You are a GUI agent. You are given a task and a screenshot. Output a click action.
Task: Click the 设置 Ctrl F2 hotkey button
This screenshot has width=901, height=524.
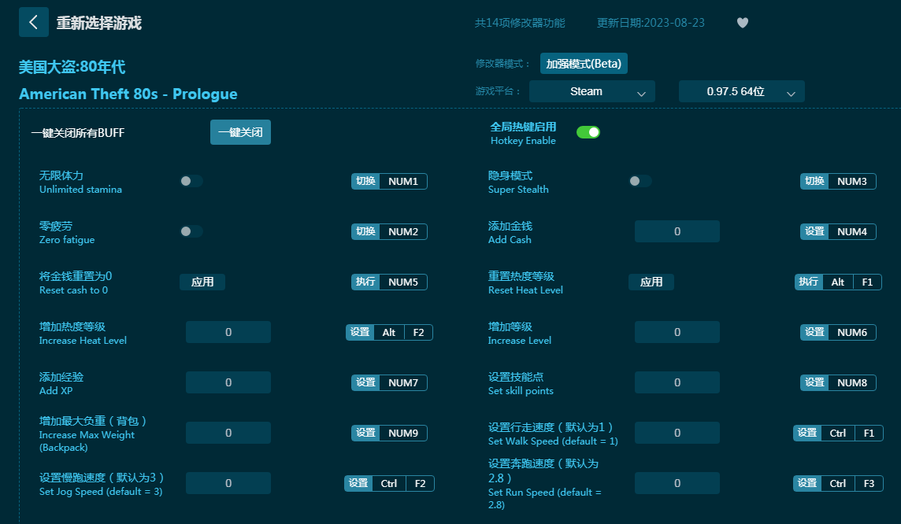[x=389, y=483]
